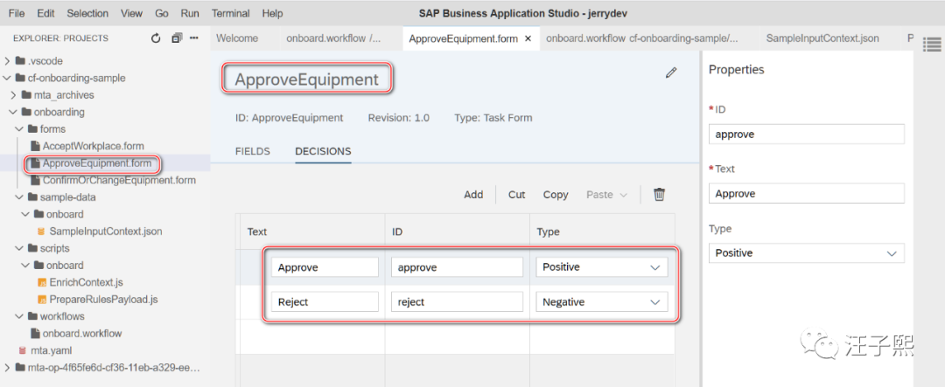Open SampleInputContext.json in the explorer tree

click(105, 232)
